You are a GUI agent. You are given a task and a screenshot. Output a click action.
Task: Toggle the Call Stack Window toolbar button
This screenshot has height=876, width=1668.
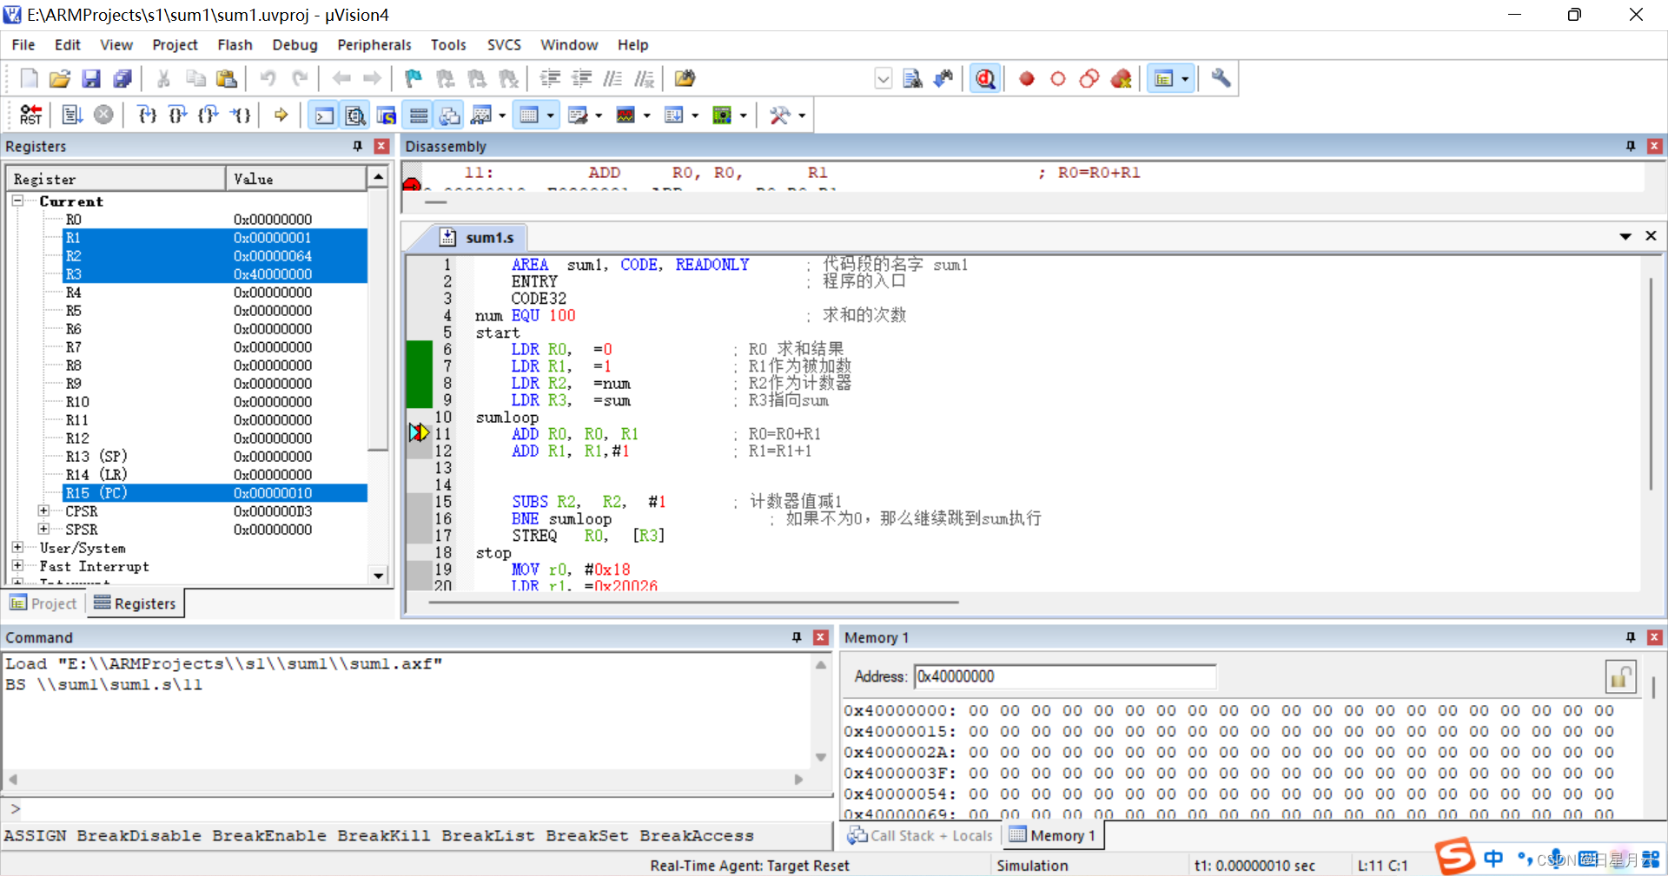(x=450, y=115)
